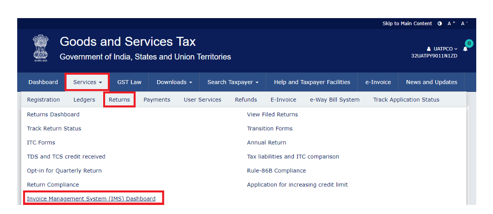This screenshot has height=214, width=493.
Task: Open Application for increasing credit limit
Action: point(297,185)
